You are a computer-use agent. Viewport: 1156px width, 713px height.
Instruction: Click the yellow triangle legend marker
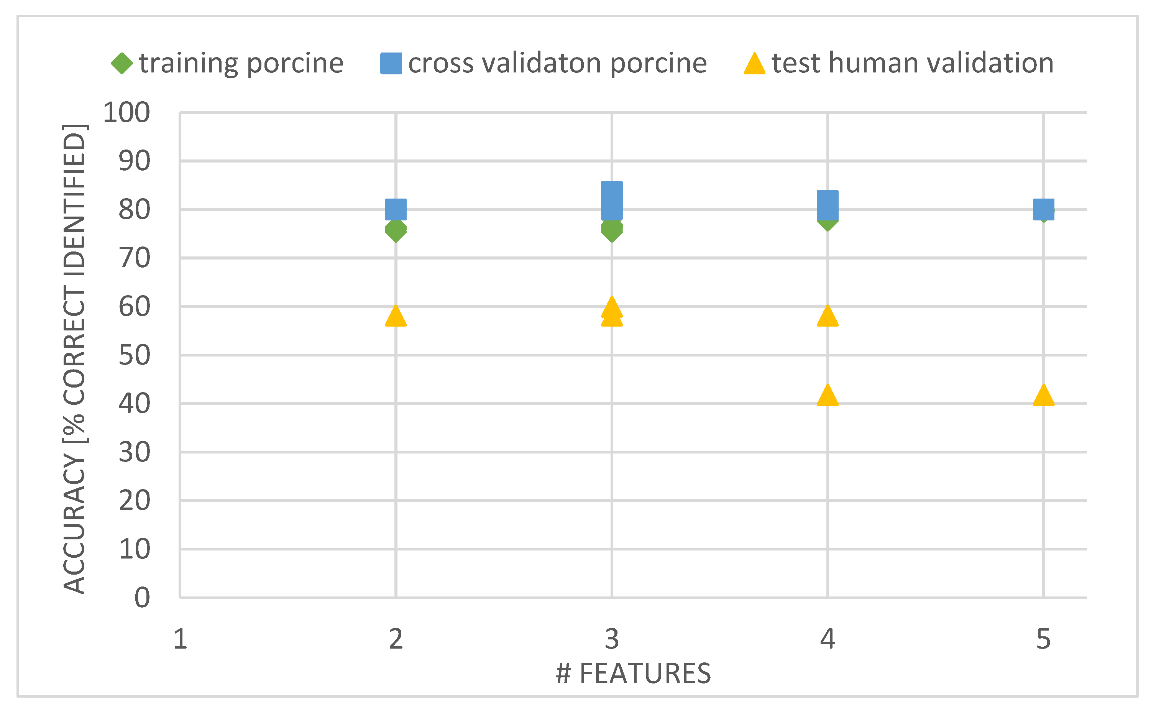click(754, 64)
